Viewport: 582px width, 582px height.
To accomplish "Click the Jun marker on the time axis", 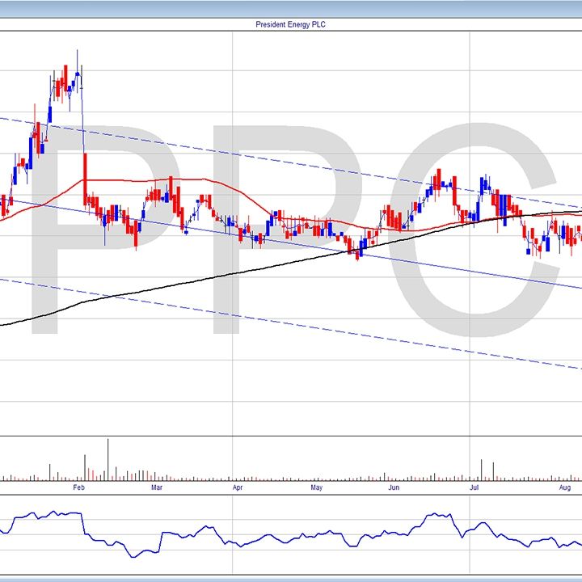I will point(393,488).
